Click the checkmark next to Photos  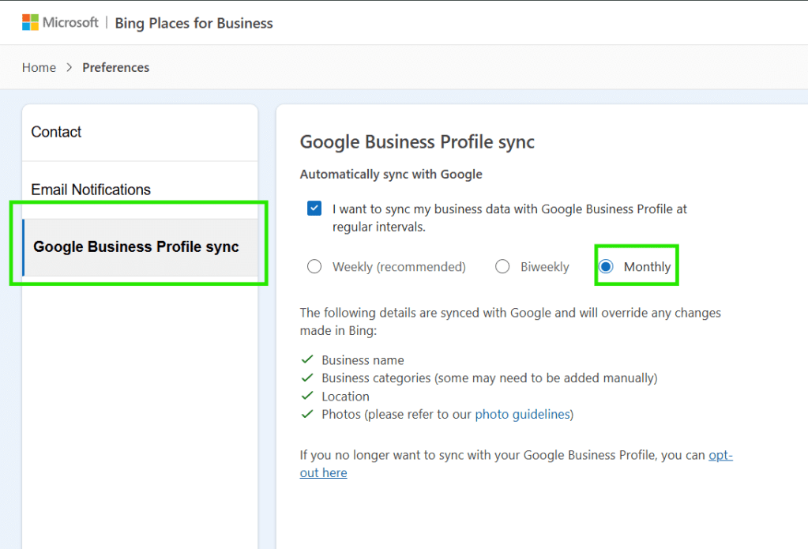coord(307,415)
